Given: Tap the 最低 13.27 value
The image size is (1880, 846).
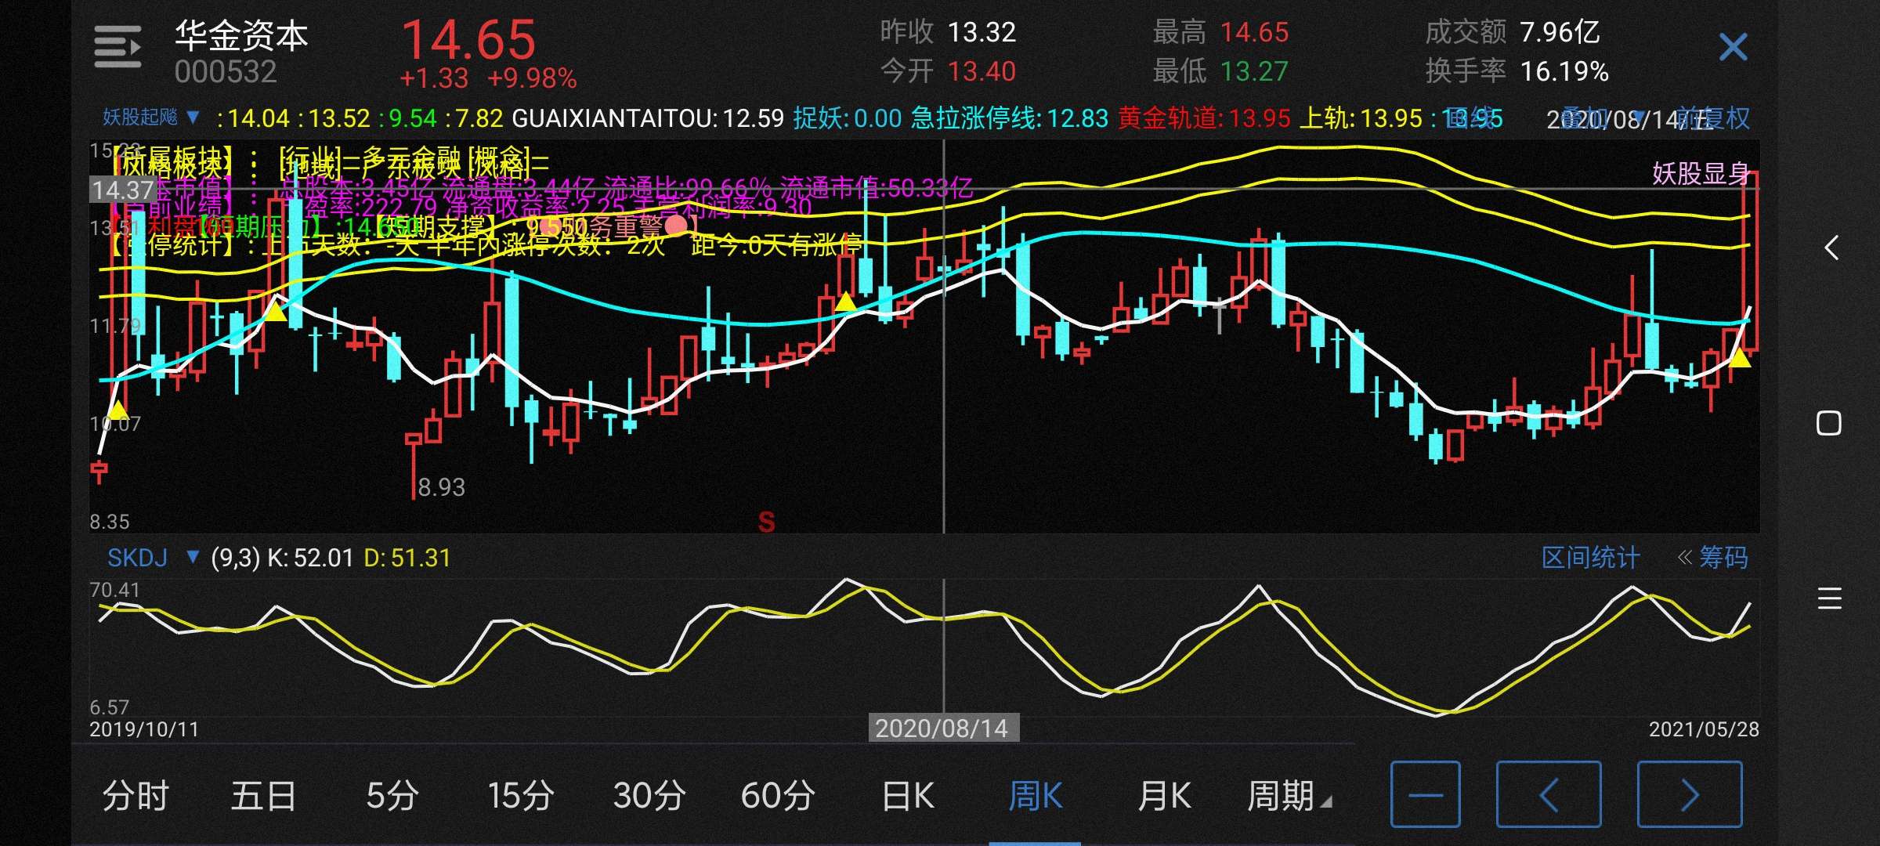Looking at the screenshot, I should click(x=1254, y=71).
